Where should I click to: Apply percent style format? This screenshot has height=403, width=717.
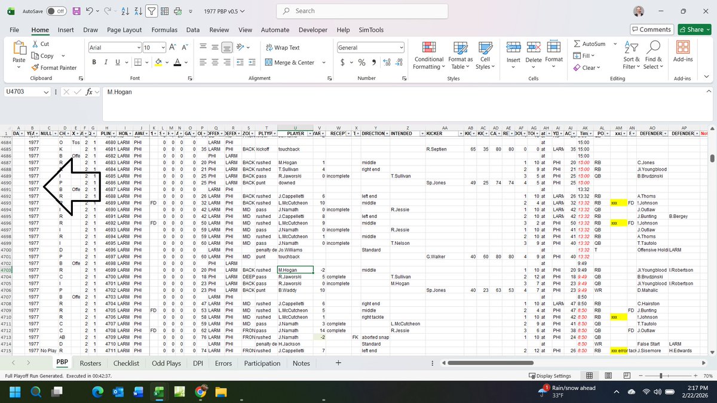pos(361,63)
